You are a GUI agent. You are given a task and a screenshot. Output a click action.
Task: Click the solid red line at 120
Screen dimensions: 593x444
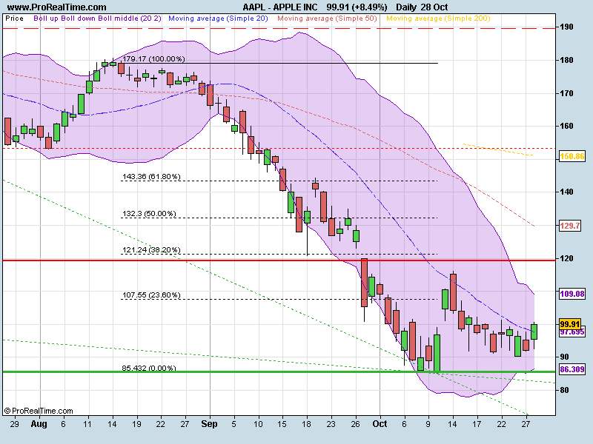click(x=279, y=260)
